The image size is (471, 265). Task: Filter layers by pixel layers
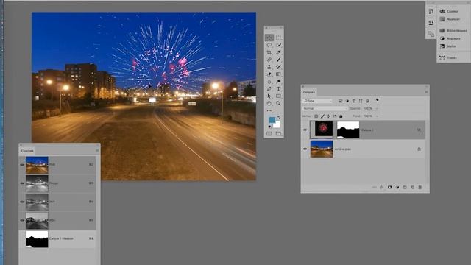point(340,101)
